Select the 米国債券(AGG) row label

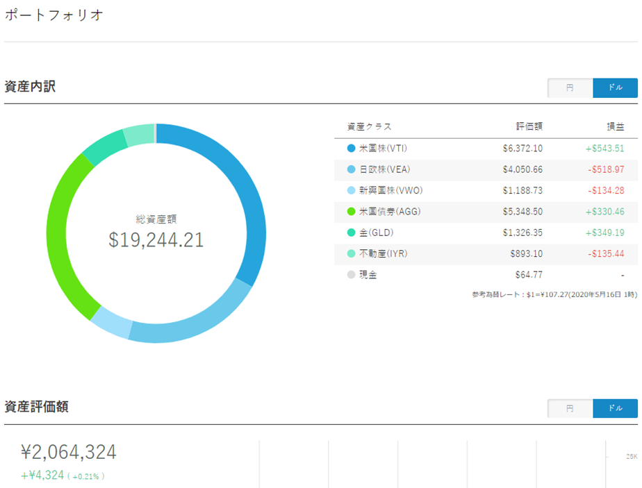click(x=386, y=212)
